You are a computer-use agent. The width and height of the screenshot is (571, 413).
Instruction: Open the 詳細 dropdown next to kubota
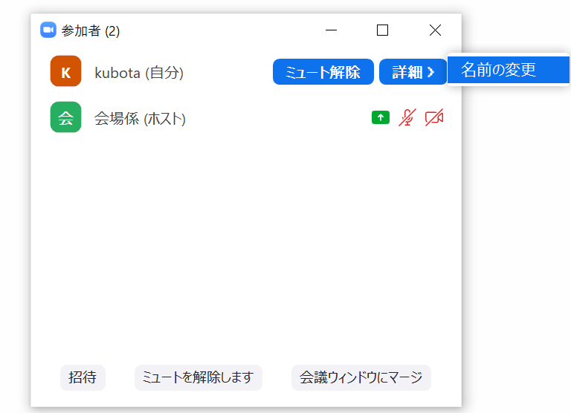pos(413,72)
